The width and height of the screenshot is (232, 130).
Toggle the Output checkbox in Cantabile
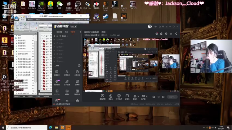pyautogui.click(x=49, y=23)
